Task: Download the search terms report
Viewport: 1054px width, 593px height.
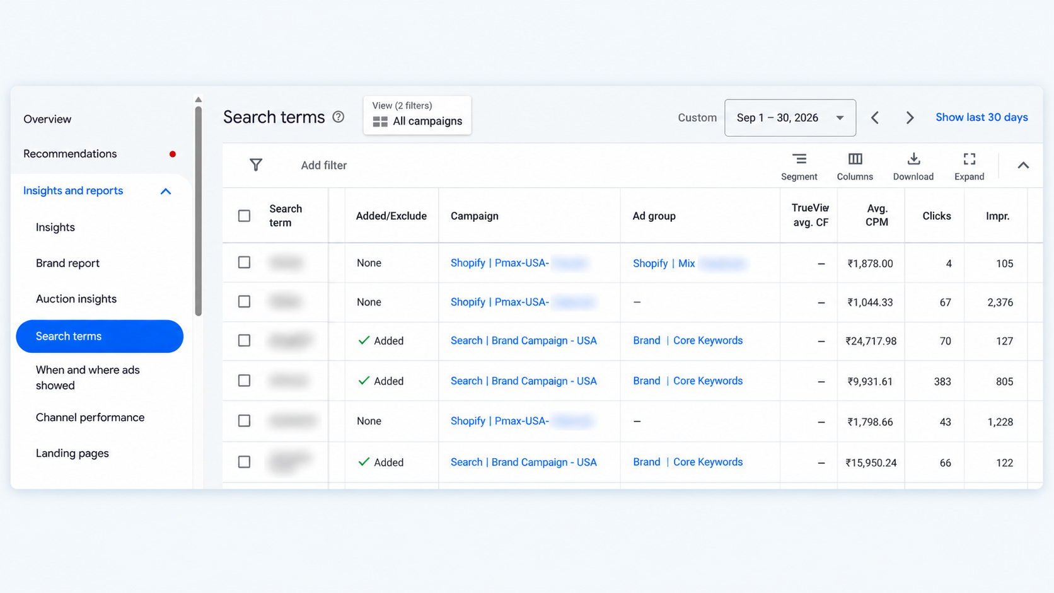Action: [x=913, y=167]
